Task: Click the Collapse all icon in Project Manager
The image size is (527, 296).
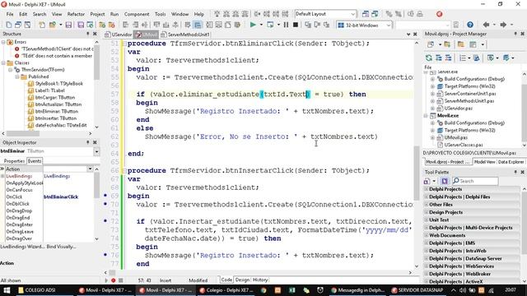Action: point(448,58)
